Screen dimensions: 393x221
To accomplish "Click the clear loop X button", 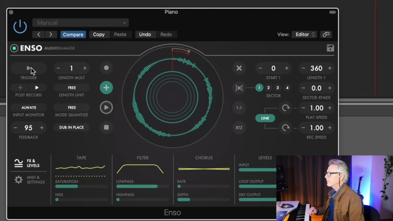I will [x=239, y=68].
